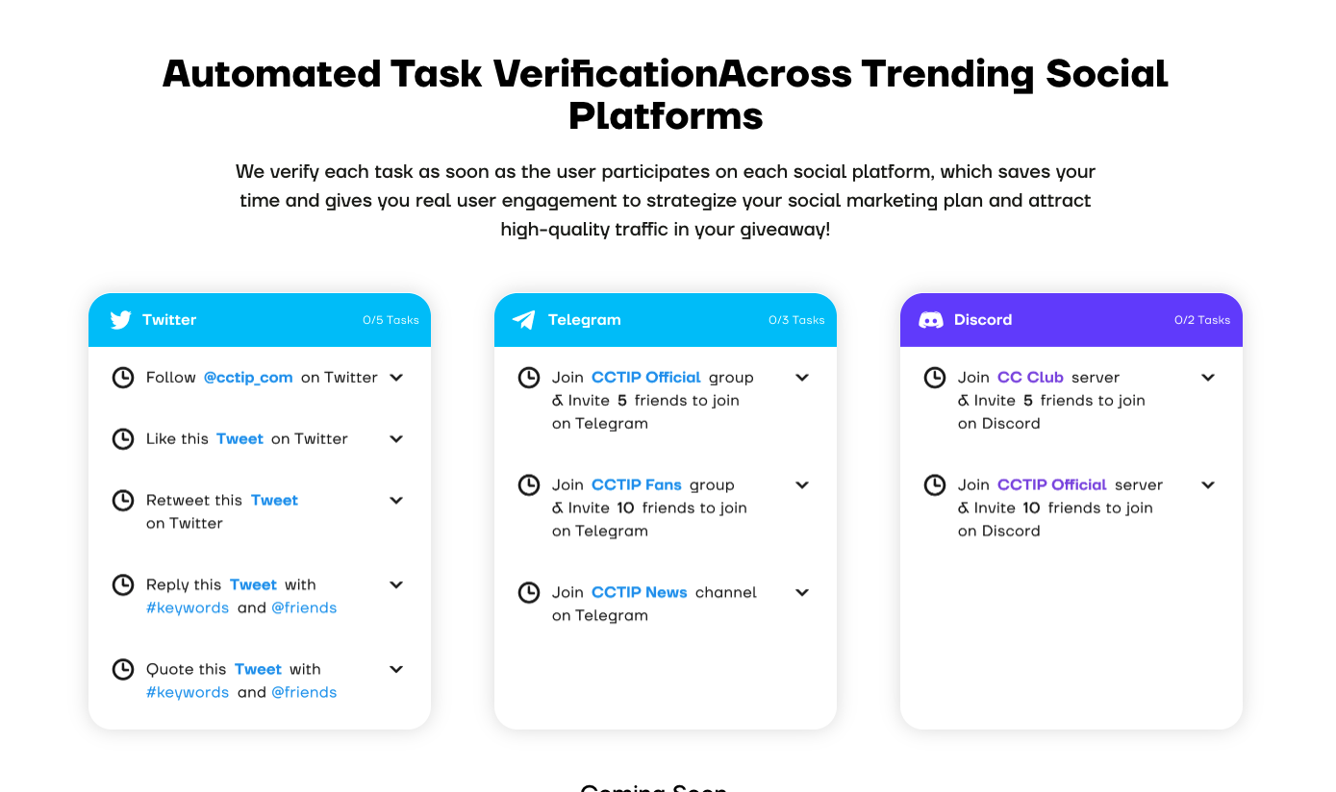The image size is (1336, 792).
Task: Click the Discord logo icon
Action: [931, 320]
